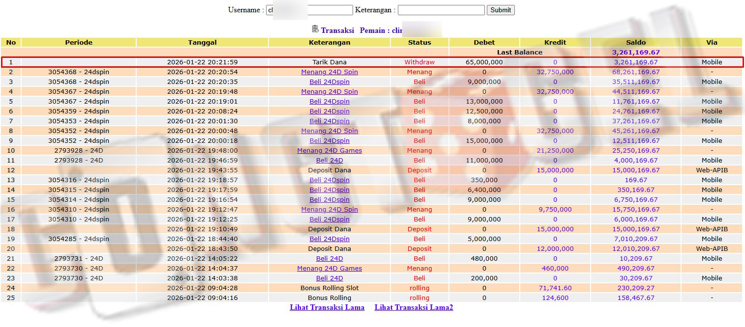Open Beli 24Dspin link in row 19
The image size is (745, 327).
pyautogui.click(x=329, y=239)
